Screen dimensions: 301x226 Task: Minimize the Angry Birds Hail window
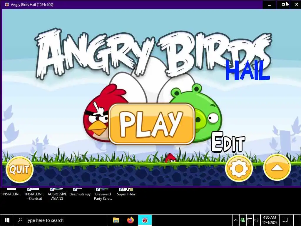coord(270,5)
